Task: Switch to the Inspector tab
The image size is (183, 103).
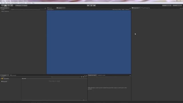Action: pyautogui.click(x=136, y=8)
